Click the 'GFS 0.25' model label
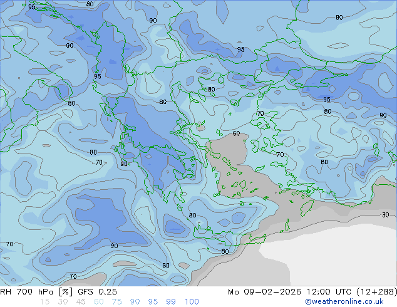The image size is (397, 307). click(97, 292)
